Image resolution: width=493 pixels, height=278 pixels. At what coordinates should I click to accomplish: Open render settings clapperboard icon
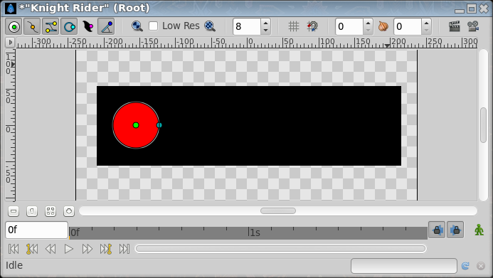[x=455, y=26]
